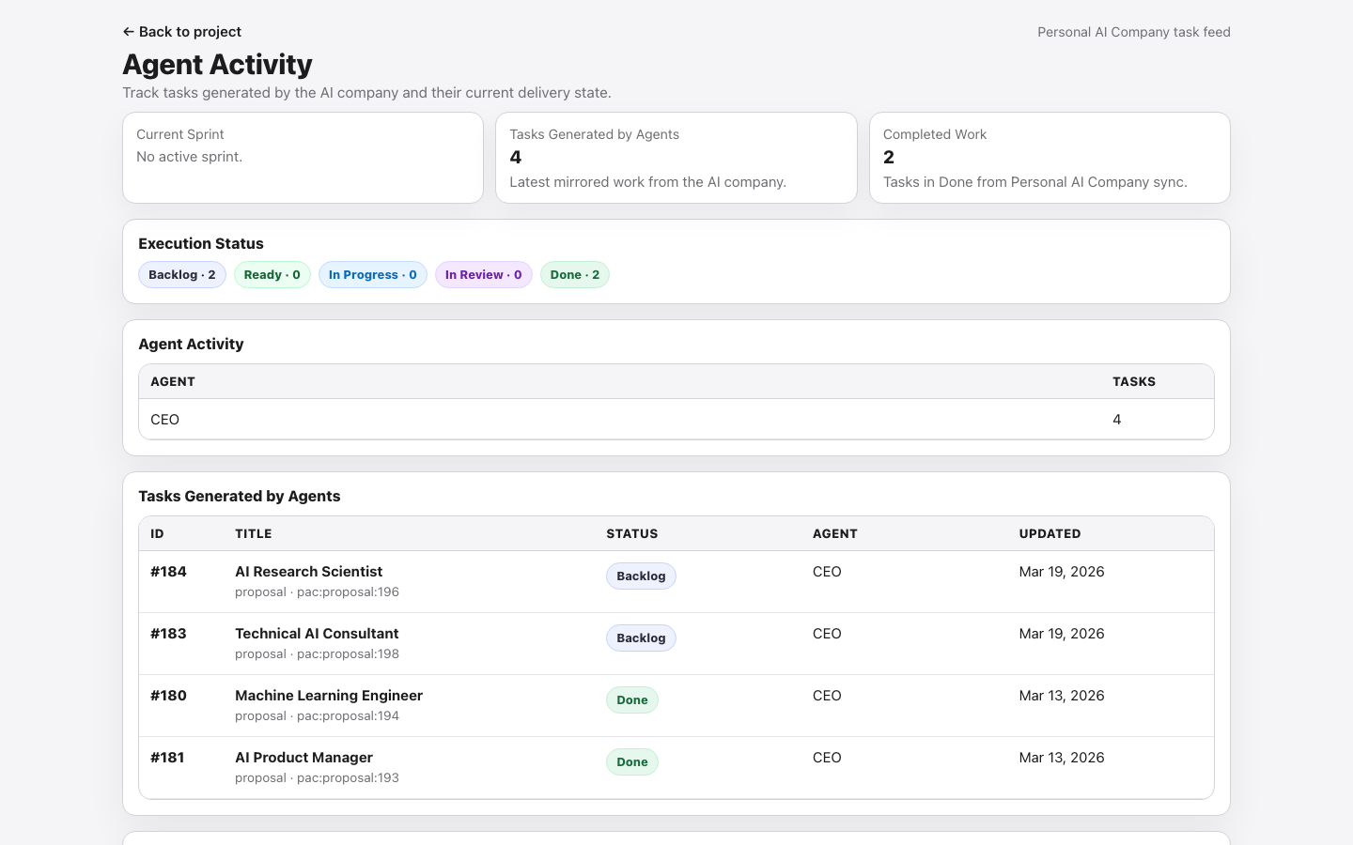Click task ID #181
Viewport: 1353px width, 845px height.
tap(167, 758)
